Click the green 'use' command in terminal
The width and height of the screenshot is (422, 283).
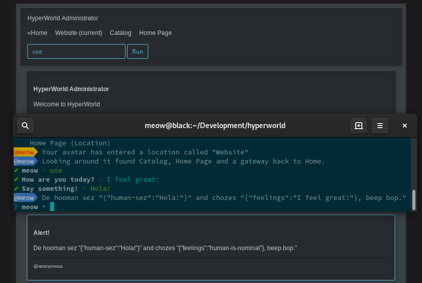point(56,171)
